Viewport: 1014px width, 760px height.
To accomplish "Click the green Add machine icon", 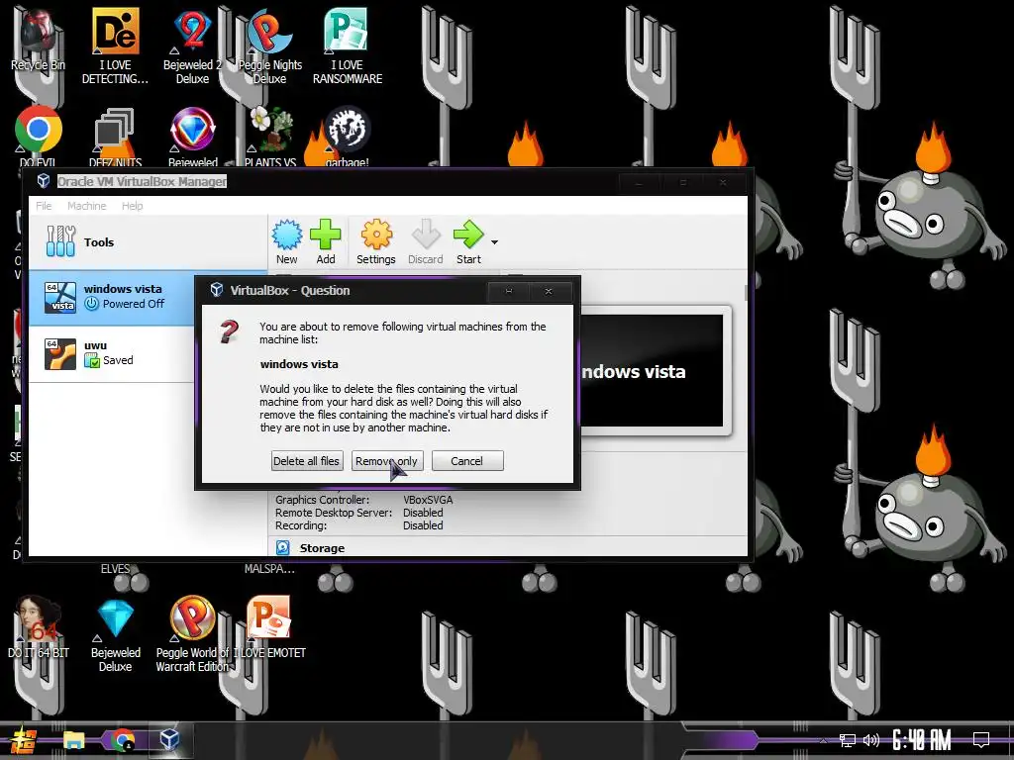I will tap(325, 241).
